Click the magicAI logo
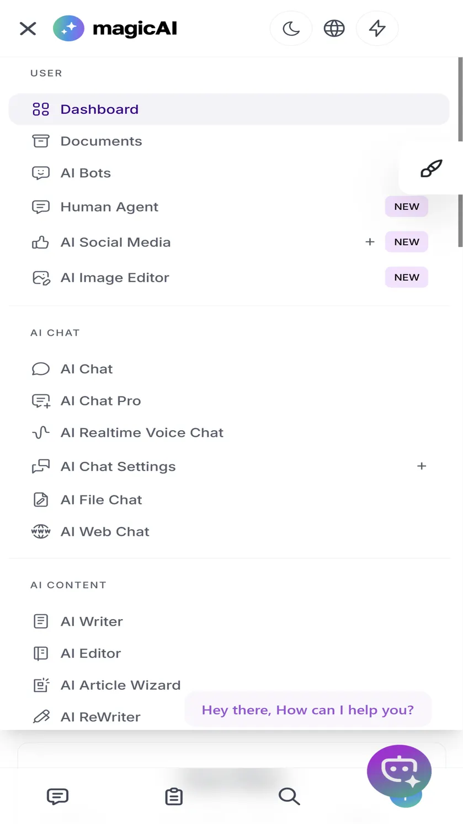The height and width of the screenshot is (824, 463). pos(115,28)
